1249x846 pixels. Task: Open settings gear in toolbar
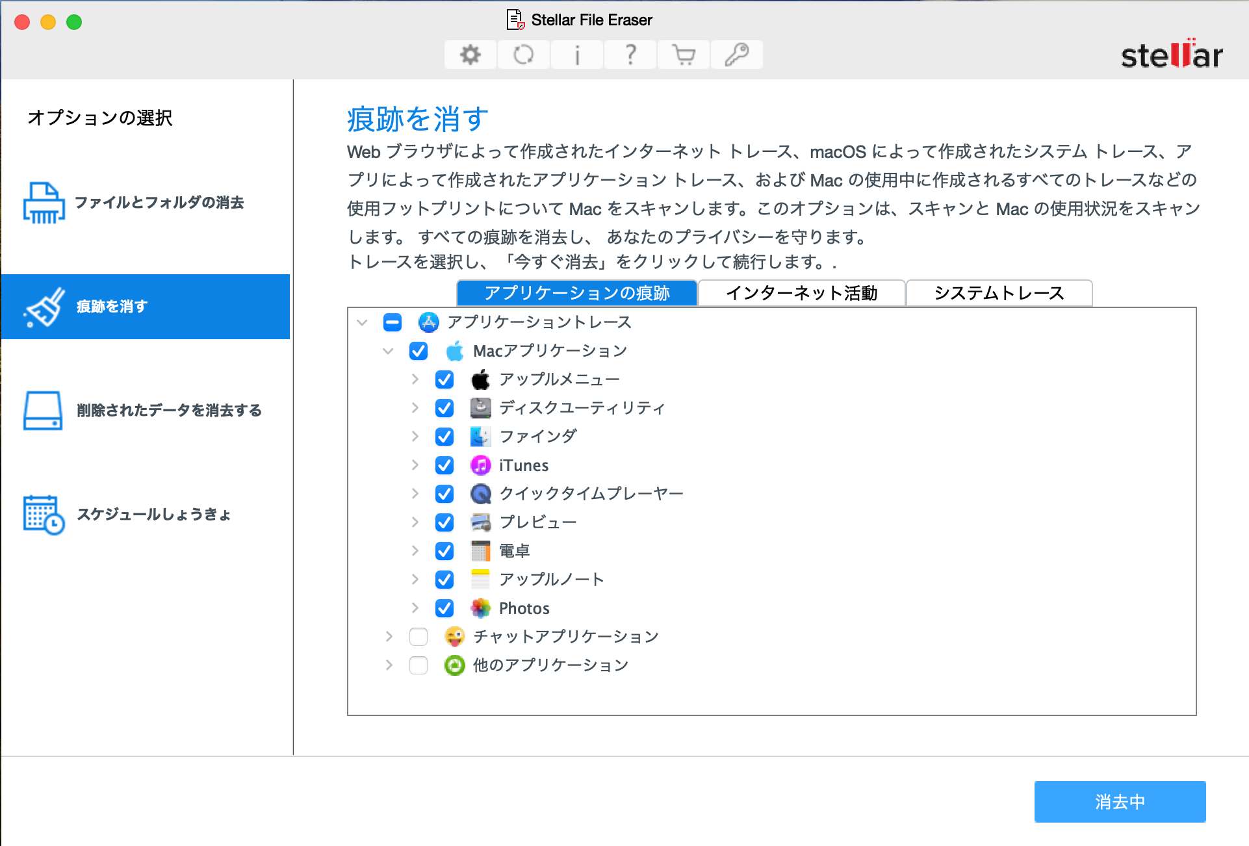(470, 55)
